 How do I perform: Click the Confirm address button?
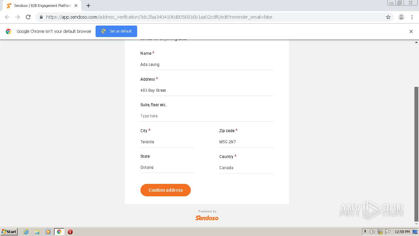(166, 190)
